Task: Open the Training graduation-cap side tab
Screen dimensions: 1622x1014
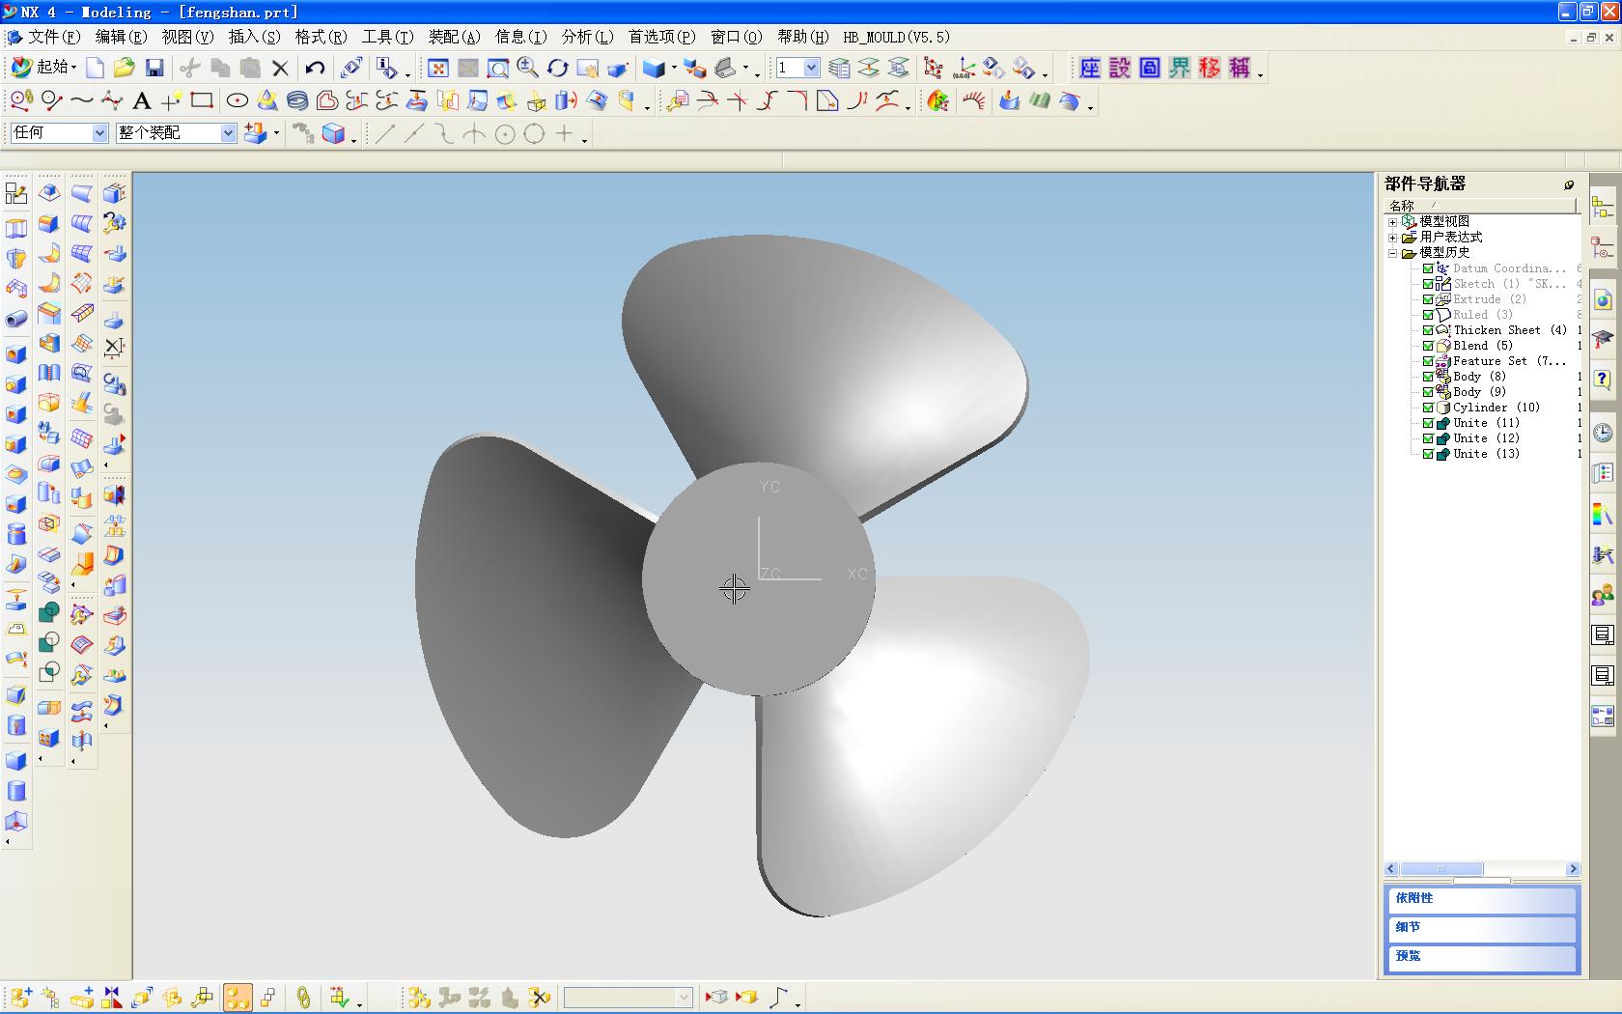Action: [1603, 338]
